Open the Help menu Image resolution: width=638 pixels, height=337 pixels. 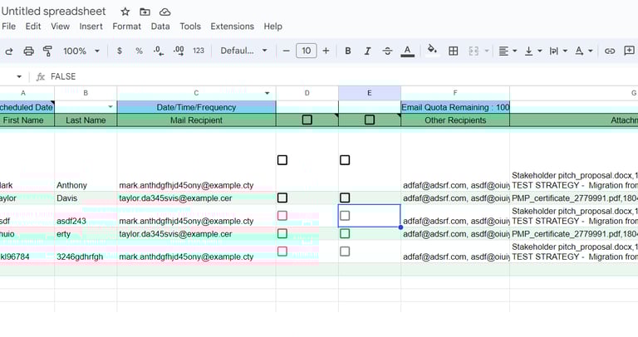272,27
